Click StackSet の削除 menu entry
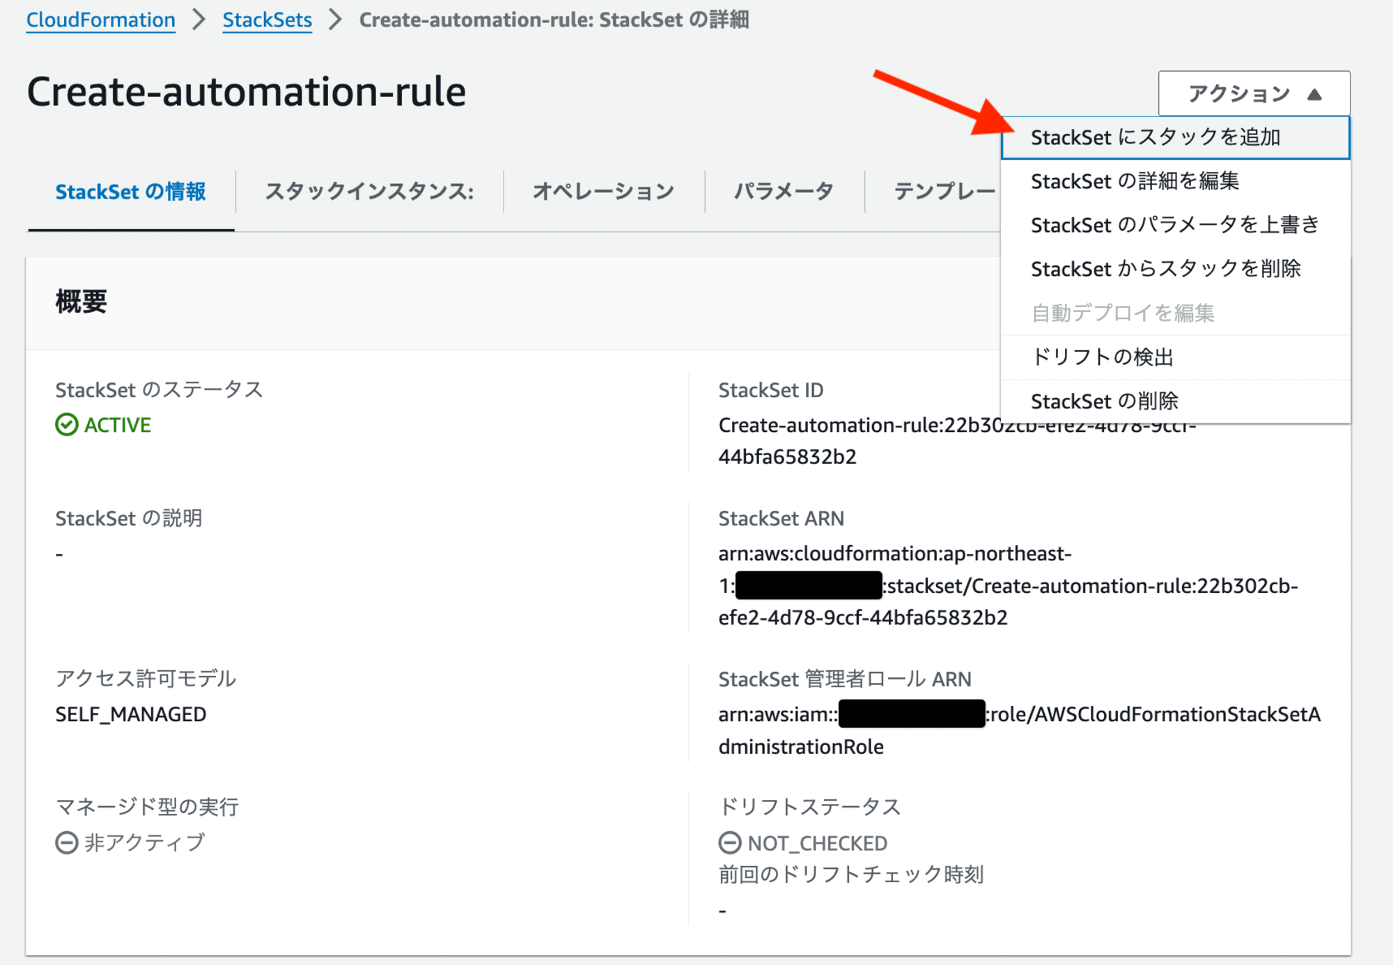Image resolution: width=1393 pixels, height=965 pixels. coord(1175,401)
